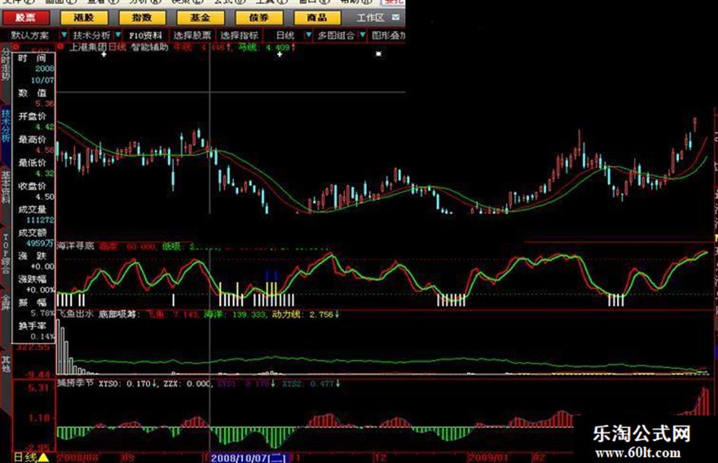Expand the 技术分析 dropdown arrow
Viewport: 718px width, 463px height.
pos(118,35)
